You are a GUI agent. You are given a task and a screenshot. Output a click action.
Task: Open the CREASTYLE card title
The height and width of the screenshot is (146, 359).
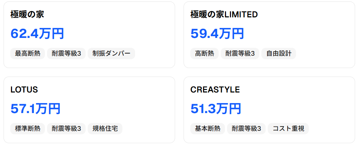215,90
